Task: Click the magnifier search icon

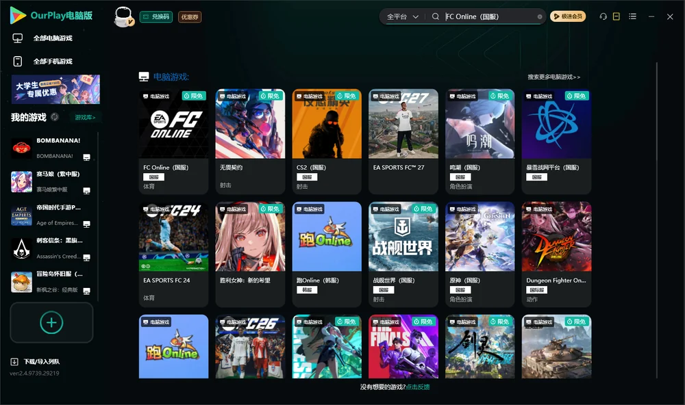Action: [435, 16]
